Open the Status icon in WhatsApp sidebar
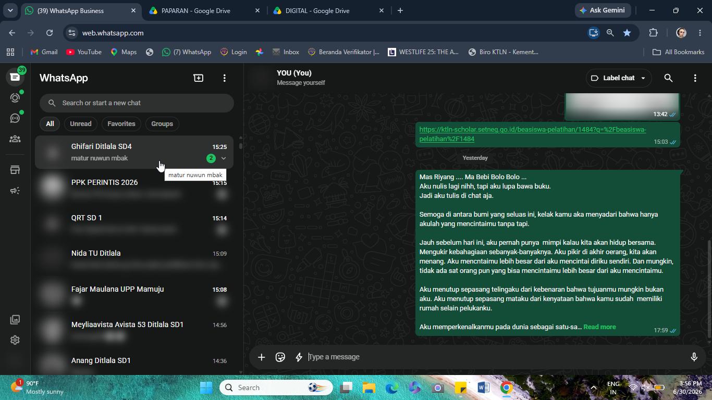This screenshot has height=400, width=712. [15, 98]
